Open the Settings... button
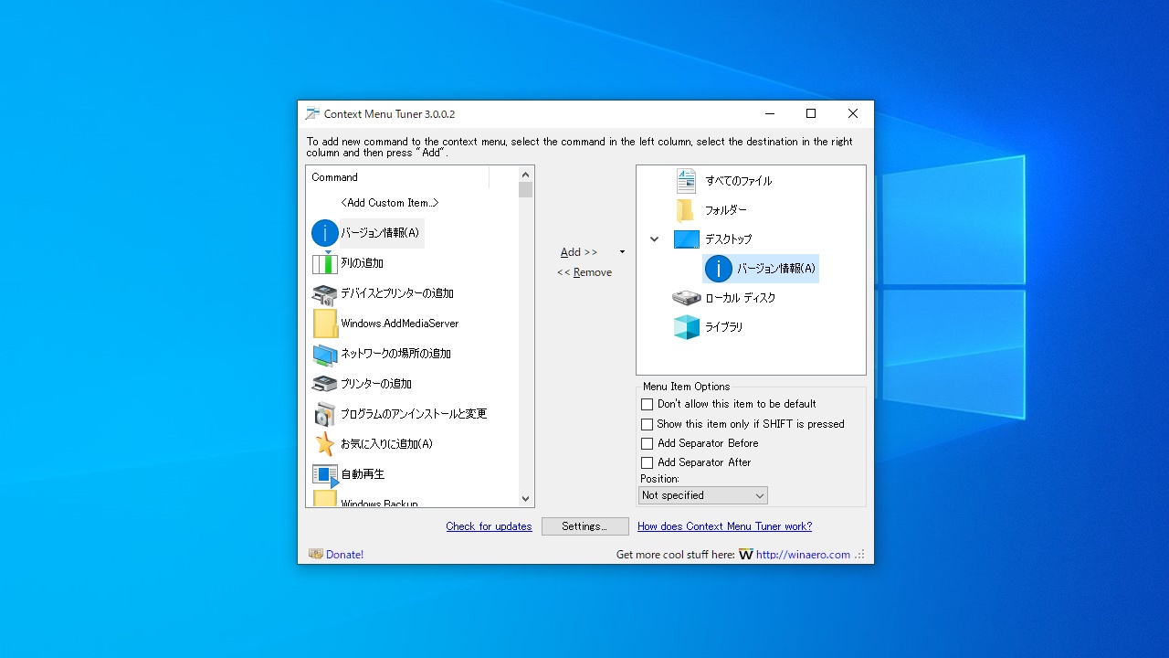This screenshot has height=658, width=1169. pos(585,526)
